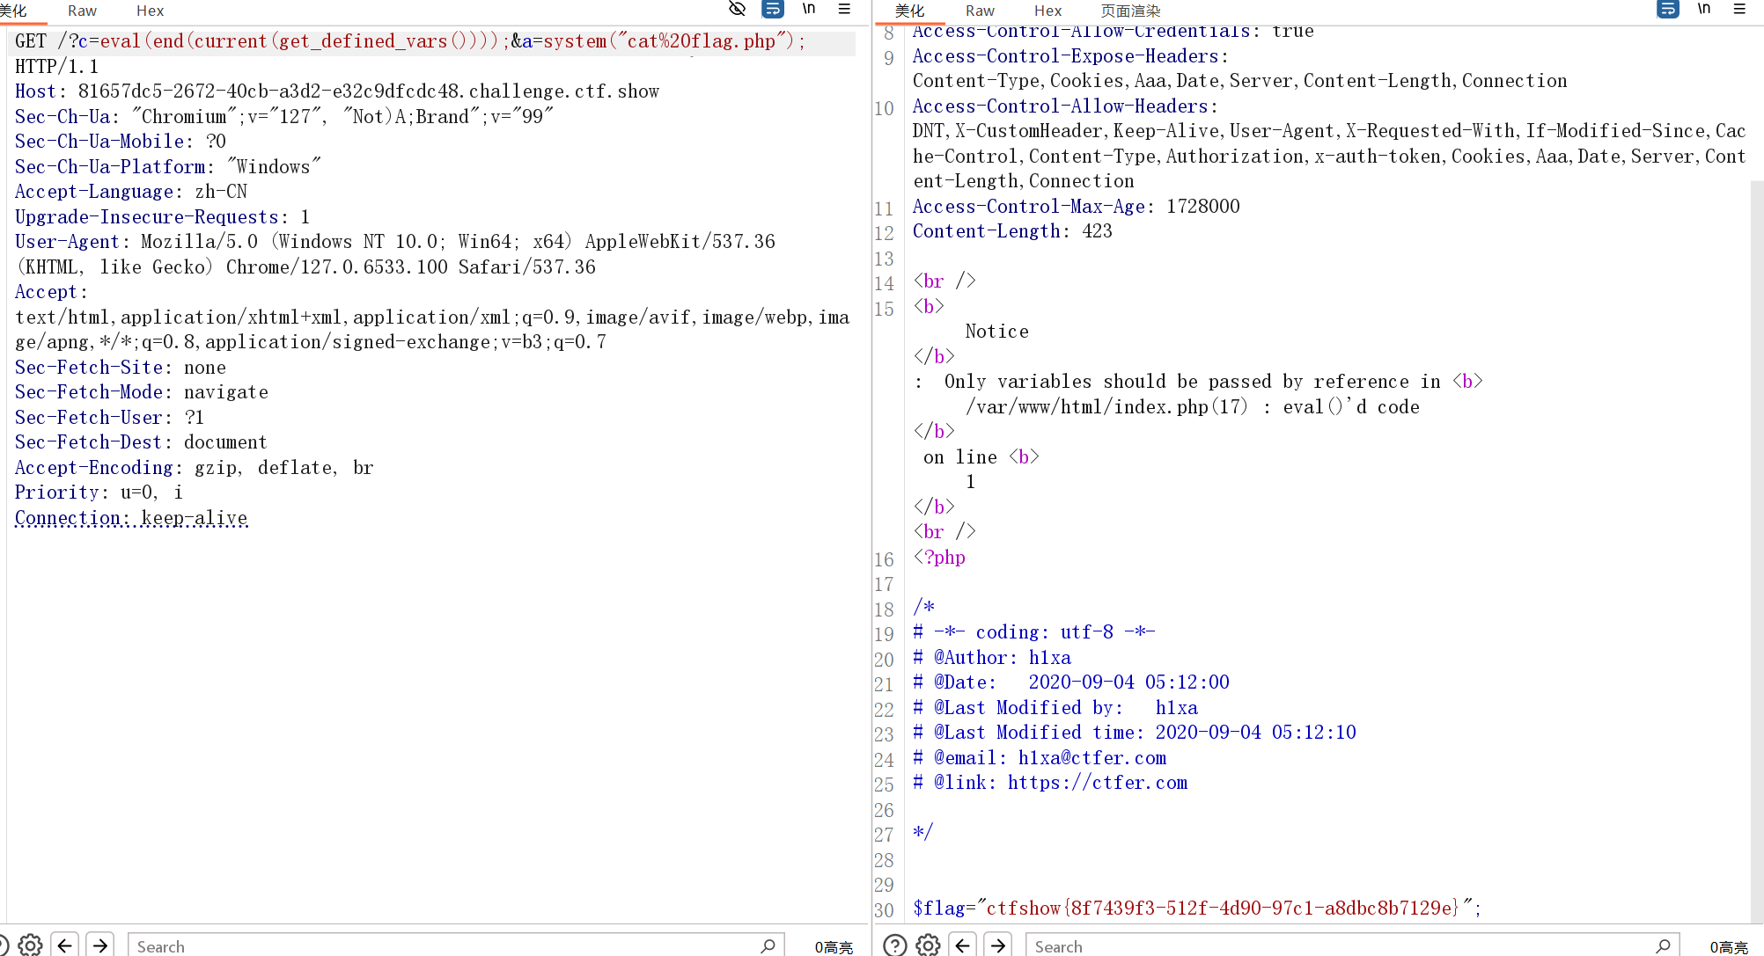Toggle \n non-printable characters in request panel
This screenshot has width=1764, height=956.
point(808,9)
